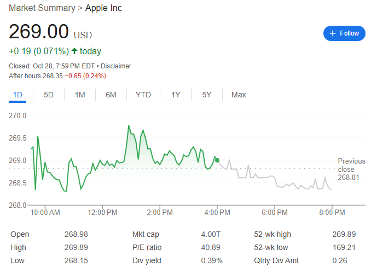Screen dimensions: 377x273
Task: Switch to the 5Y chart tab
Action: (x=206, y=95)
